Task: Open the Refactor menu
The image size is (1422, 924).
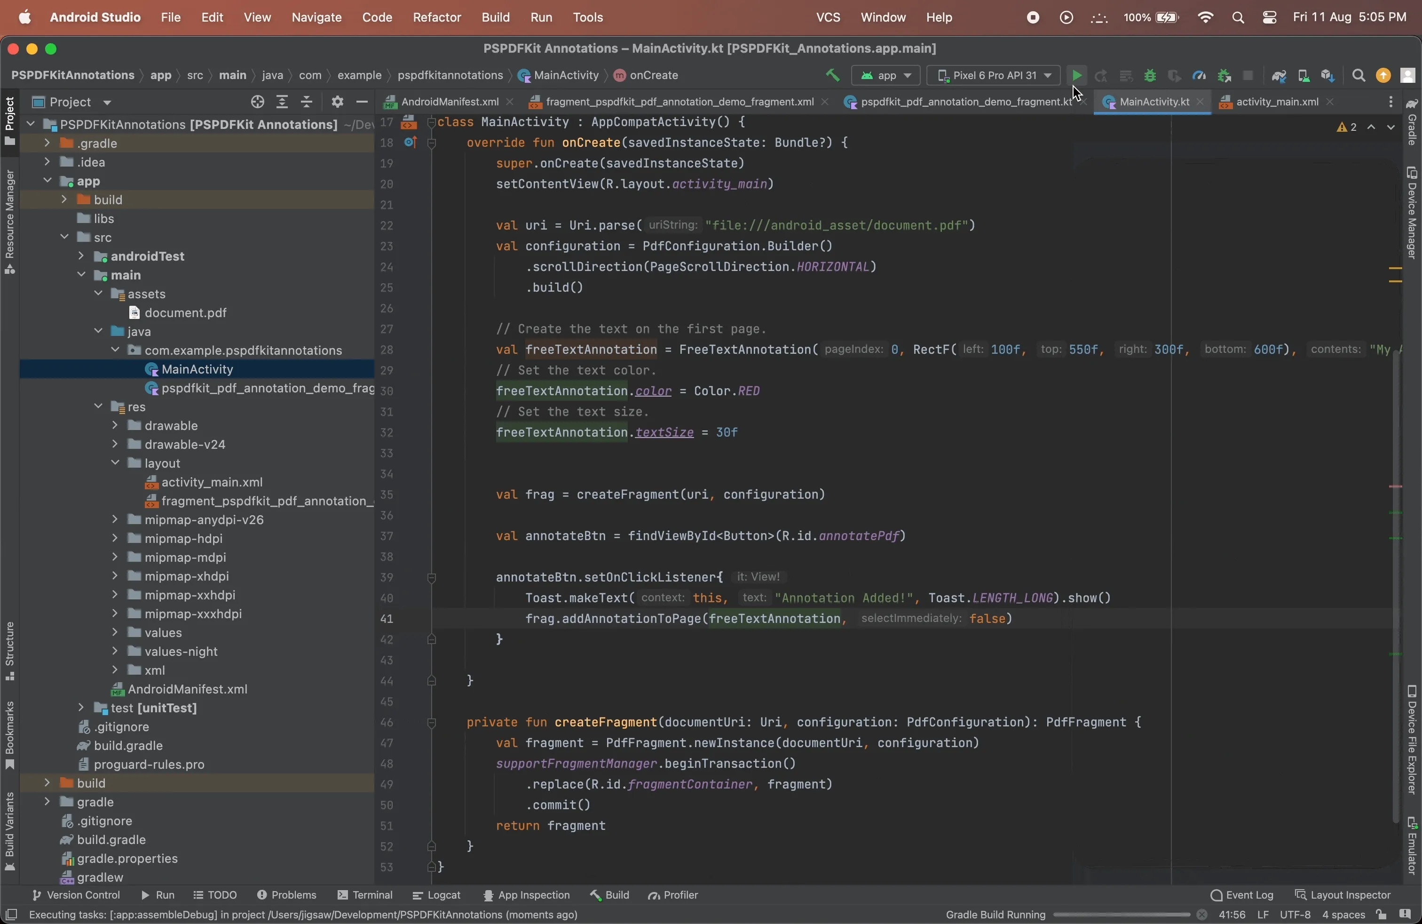Action: 437,17
